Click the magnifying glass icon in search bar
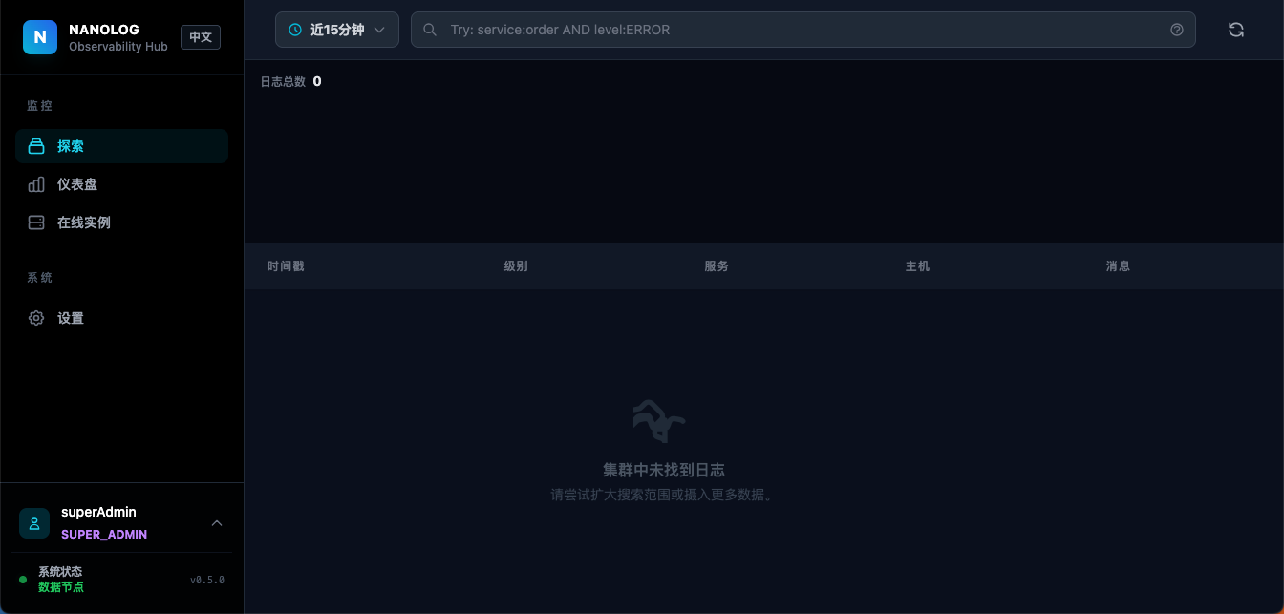Viewport: 1284px width, 614px height. tap(430, 30)
